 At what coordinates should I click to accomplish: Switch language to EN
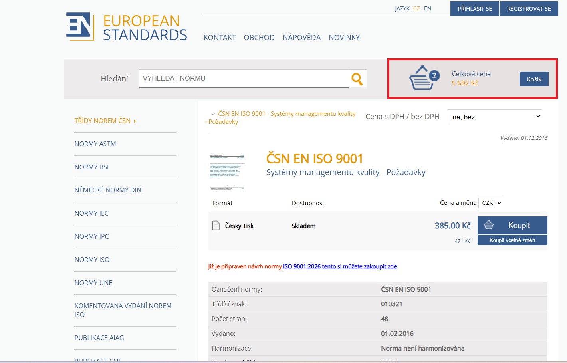[428, 8]
